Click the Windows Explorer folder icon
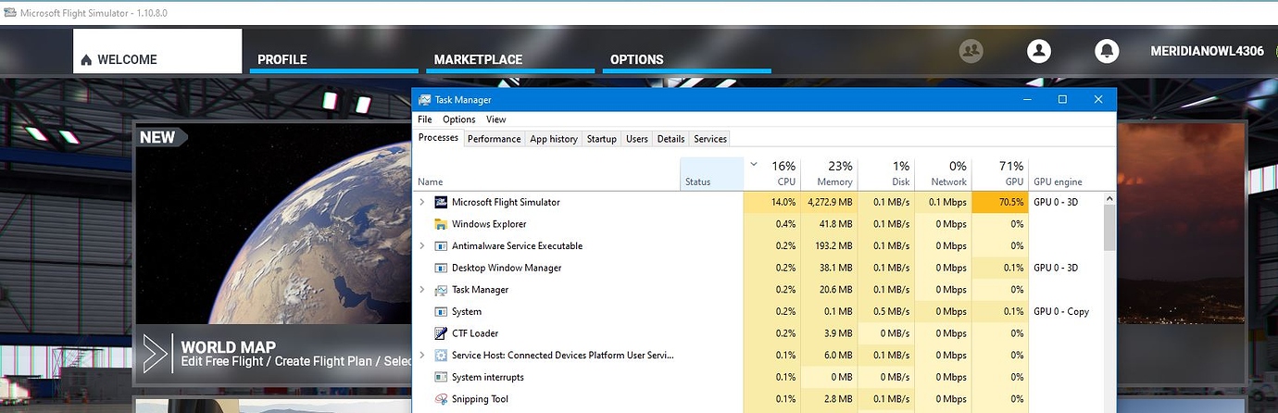Screen dimensions: 1278x413 click(441, 224)
